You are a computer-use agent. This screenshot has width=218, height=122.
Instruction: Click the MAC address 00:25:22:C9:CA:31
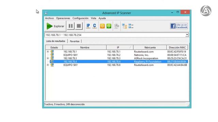point(177,58)
